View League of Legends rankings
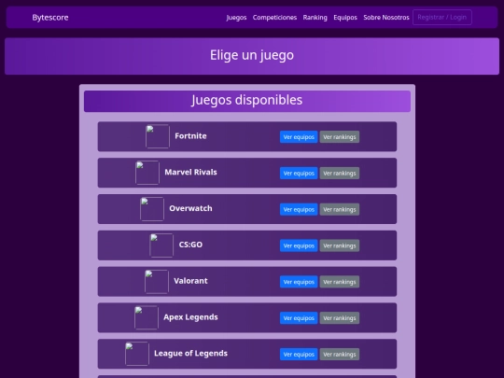Viewport: 504px width, 378px height. [340, 355]
